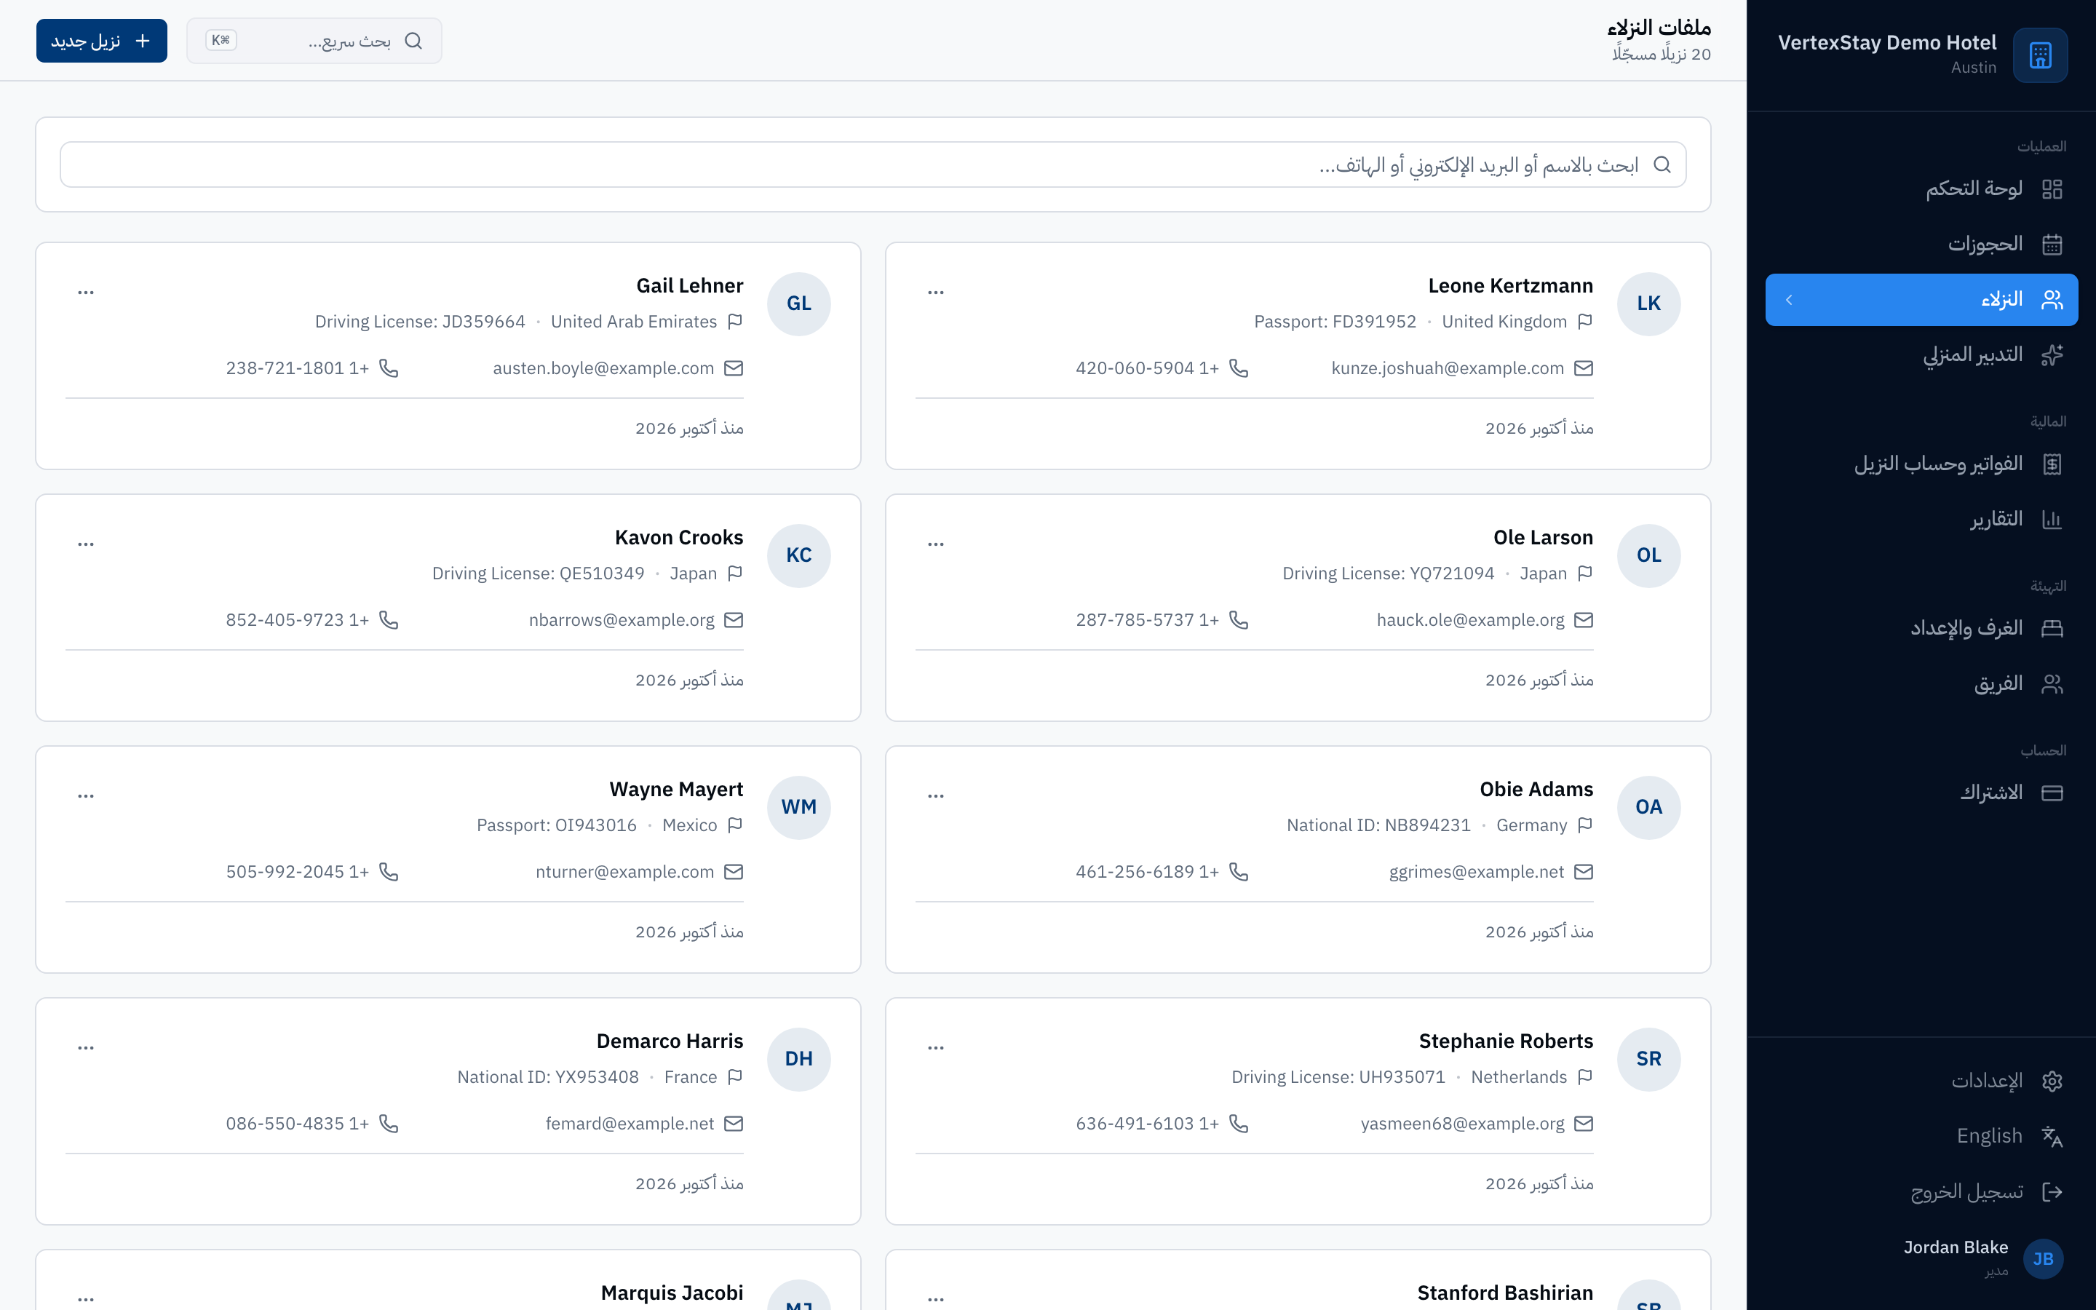Click the phone icon beside 852-405-9723
This screenshot has width=2096, height=1310.
pyautogui.click(x=389, y=619)
